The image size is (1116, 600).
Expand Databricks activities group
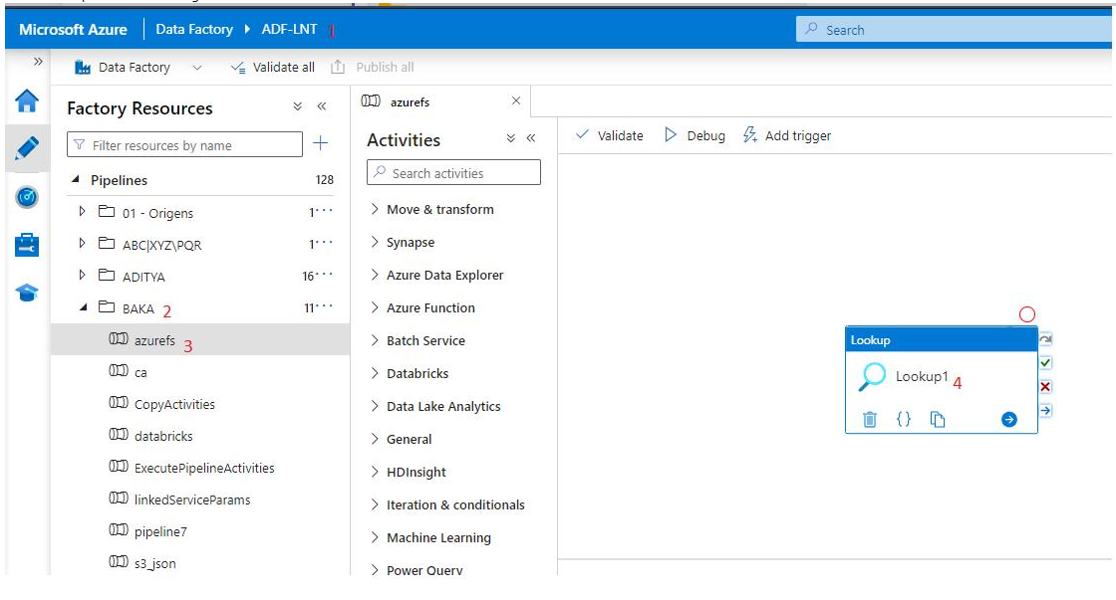tap(375, 373)
